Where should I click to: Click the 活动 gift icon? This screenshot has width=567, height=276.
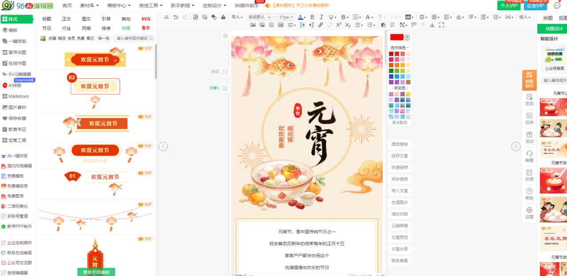pos(529,137)
